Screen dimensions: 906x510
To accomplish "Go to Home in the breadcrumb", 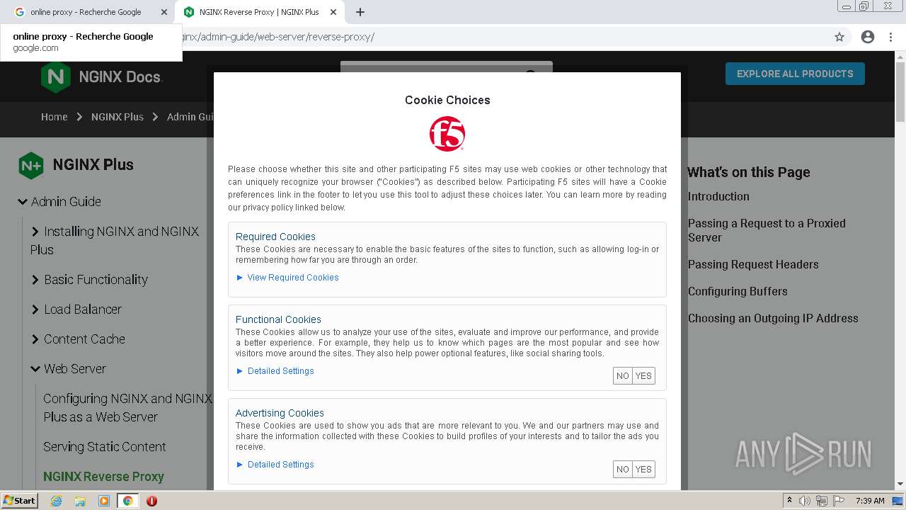I will [x=55, y=117].
